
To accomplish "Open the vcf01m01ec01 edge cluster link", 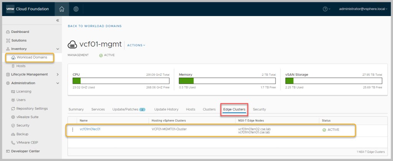I will (90, 129).
